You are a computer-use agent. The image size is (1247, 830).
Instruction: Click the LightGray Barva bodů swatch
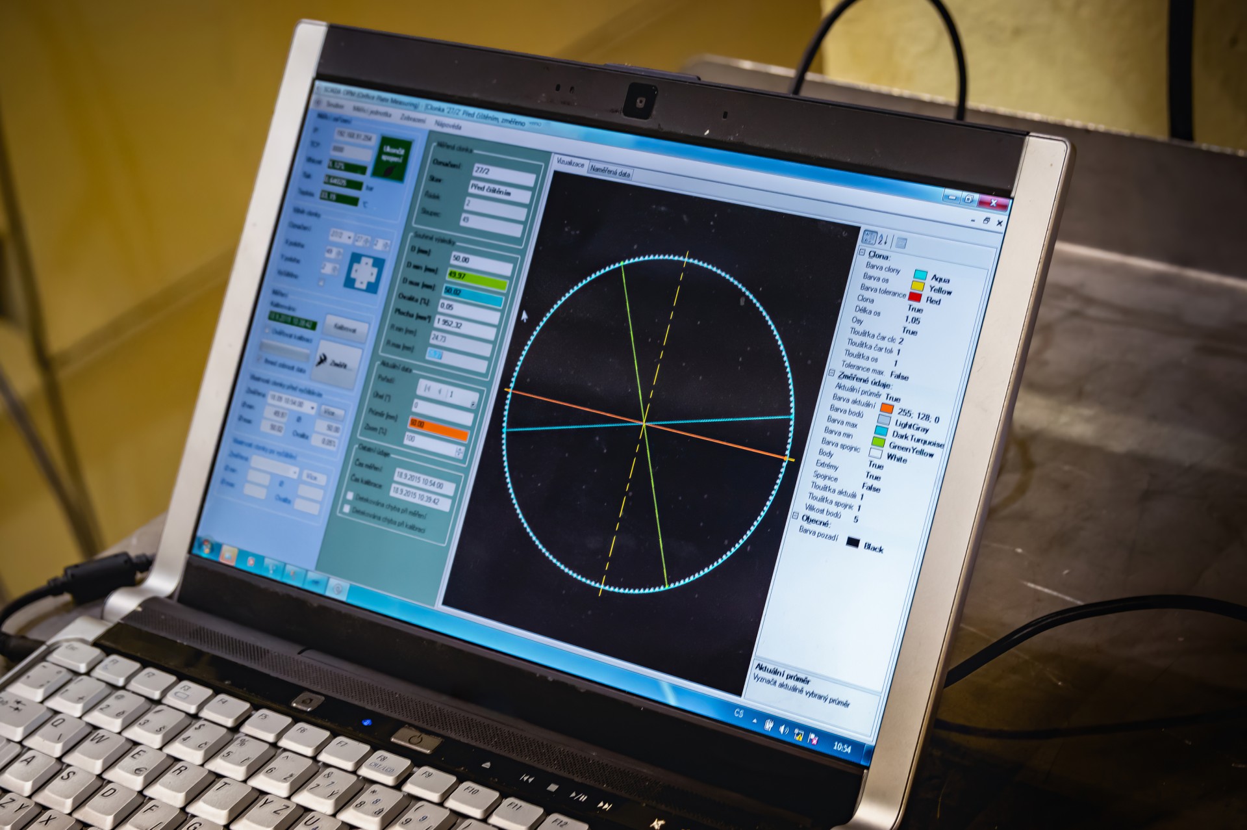(x=884, y=419)
